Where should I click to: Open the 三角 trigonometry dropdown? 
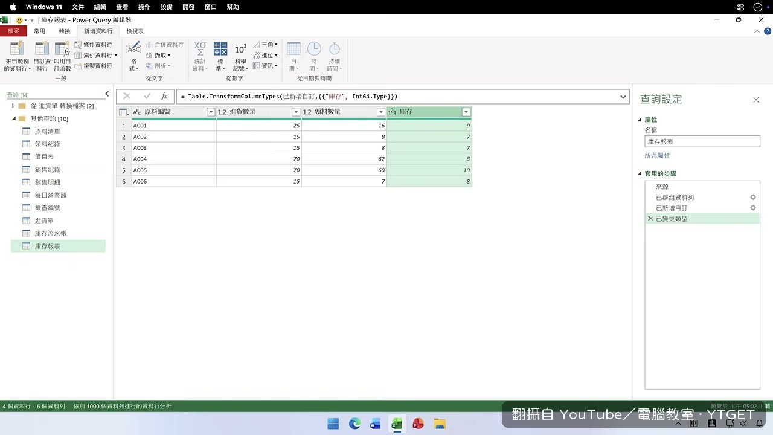[265, 45]
